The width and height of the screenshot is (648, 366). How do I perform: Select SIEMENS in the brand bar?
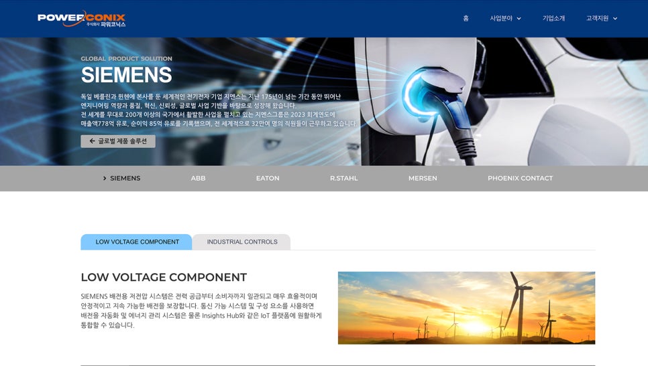[121, 178]
